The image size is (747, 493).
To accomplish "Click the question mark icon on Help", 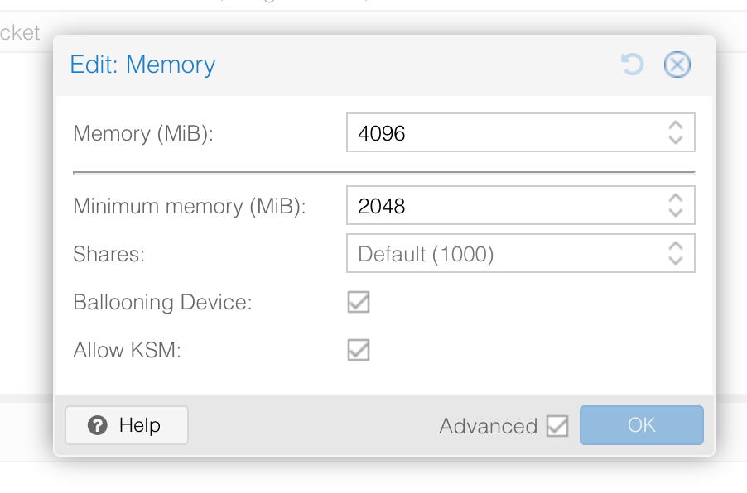I will (x=98, y=426).
